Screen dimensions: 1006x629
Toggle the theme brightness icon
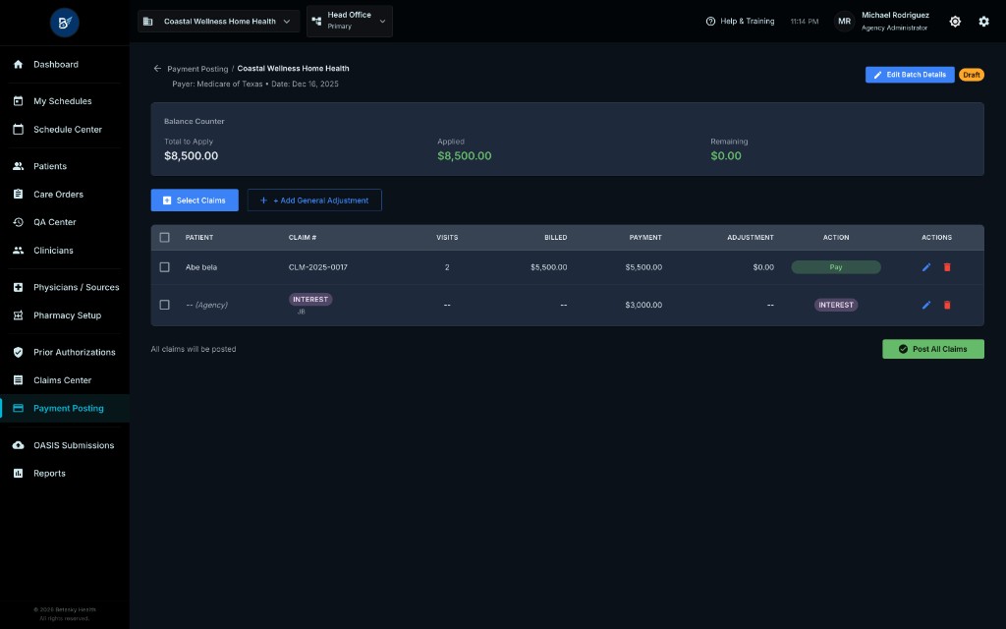point(955,22)
